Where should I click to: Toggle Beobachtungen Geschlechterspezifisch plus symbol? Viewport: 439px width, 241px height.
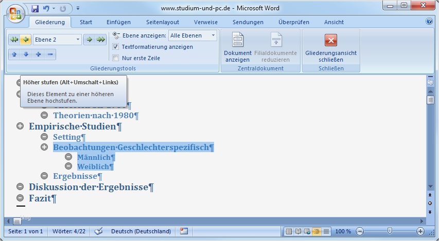point(44,147)
